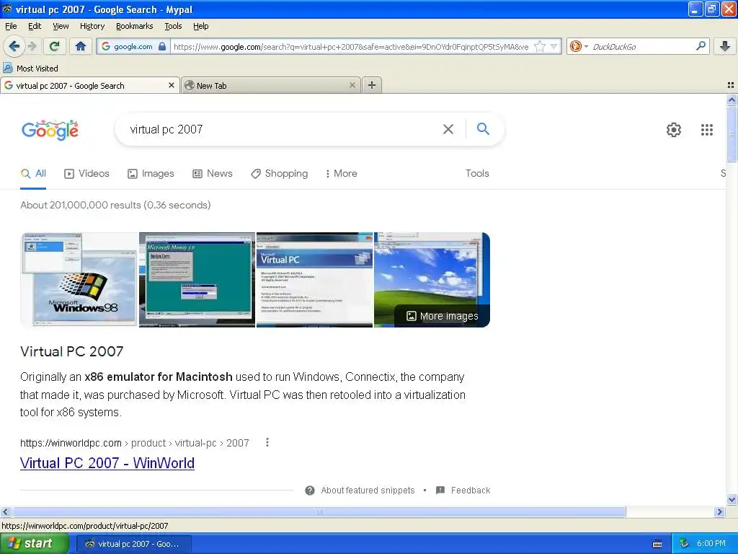Click inside the Google search field
738x554 pixels.
click(x=283, y=129)
